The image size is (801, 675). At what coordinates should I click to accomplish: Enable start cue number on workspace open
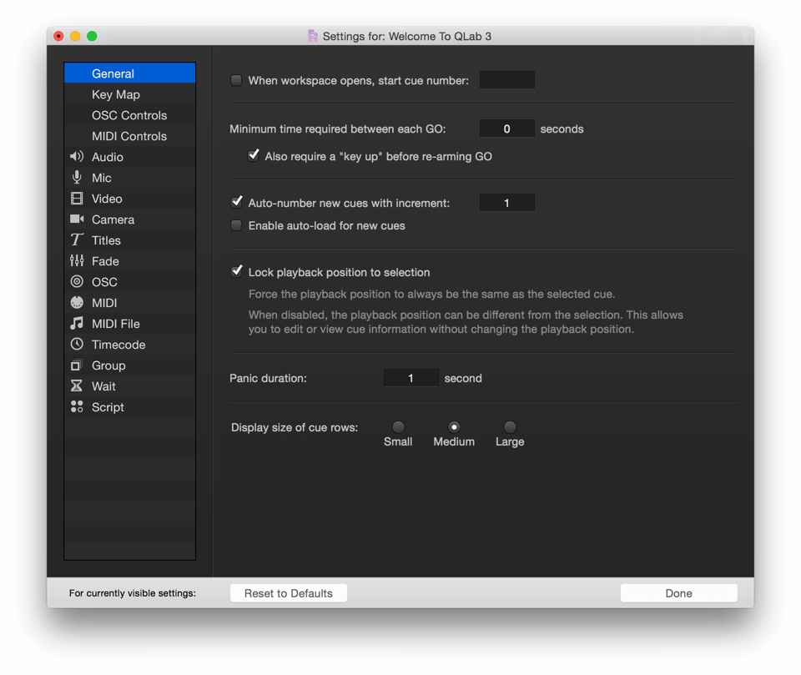(237, 81)
